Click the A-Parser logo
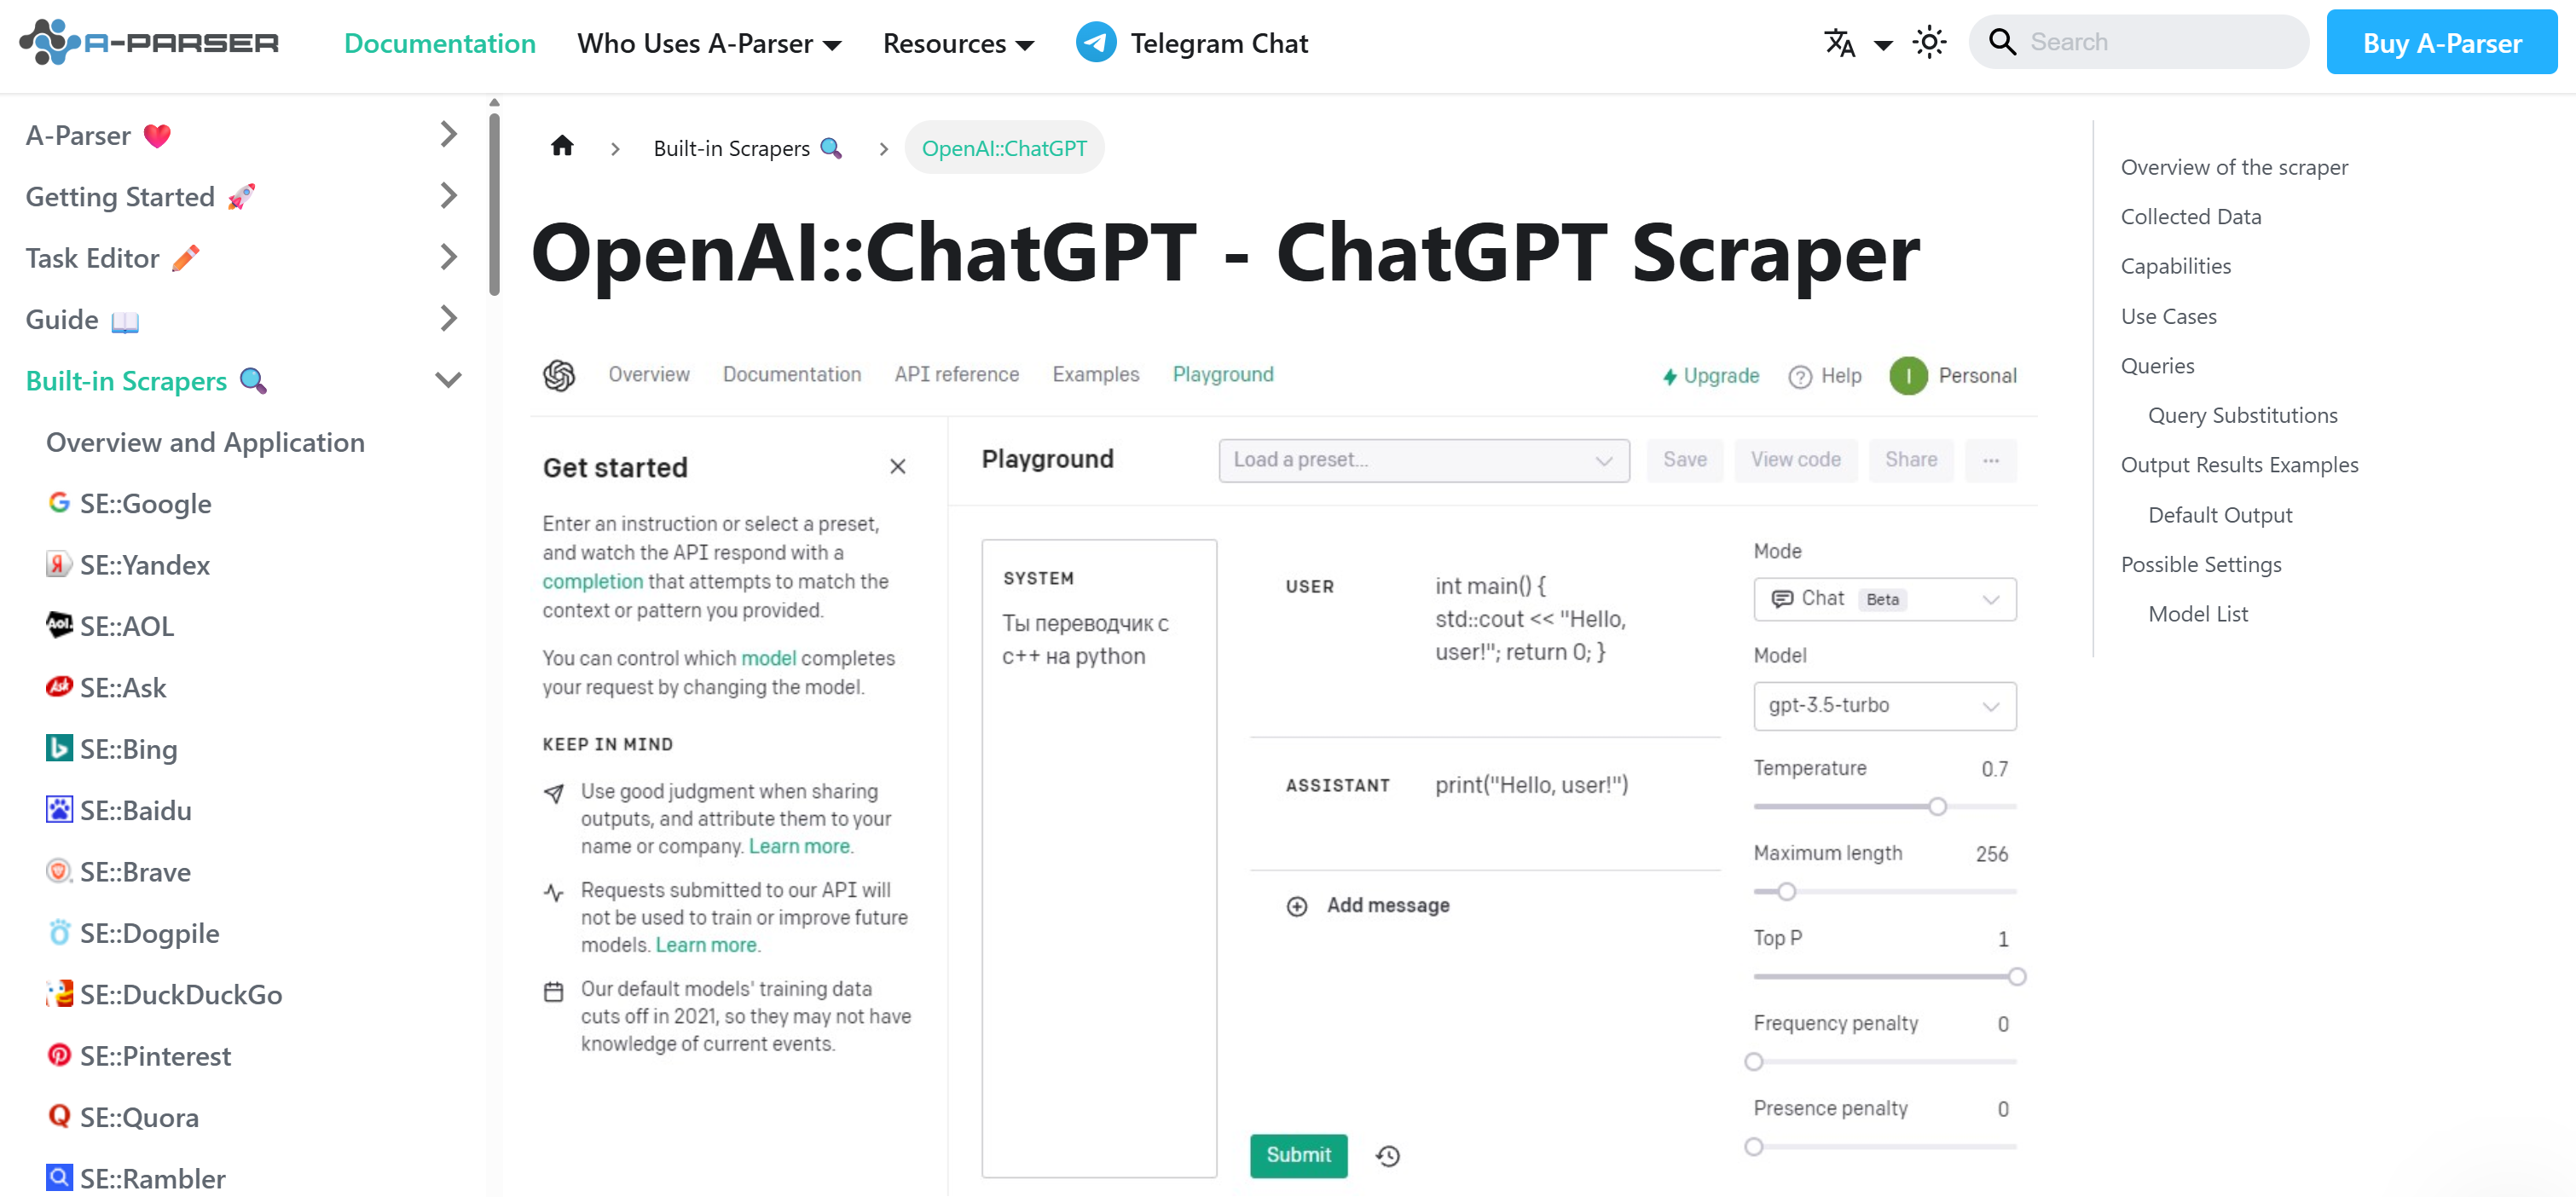Image resolution: width=2576 pixels, height=1197 pixels. point(148,42)
